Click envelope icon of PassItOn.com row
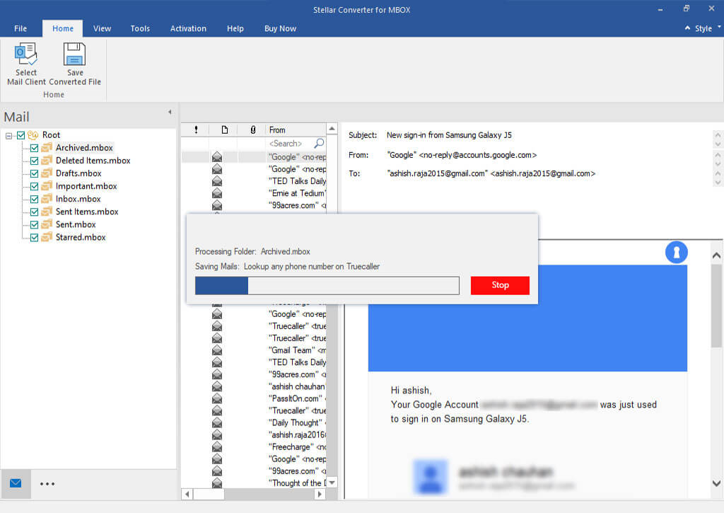Image resolution: width=724 pixels, height=513 pixels. 217,398
